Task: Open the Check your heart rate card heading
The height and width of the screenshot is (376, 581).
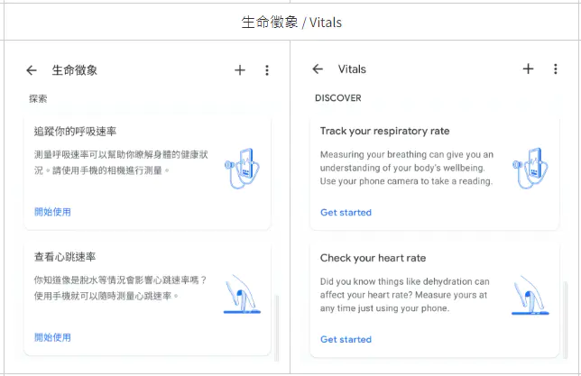Action: coord(371,258)
